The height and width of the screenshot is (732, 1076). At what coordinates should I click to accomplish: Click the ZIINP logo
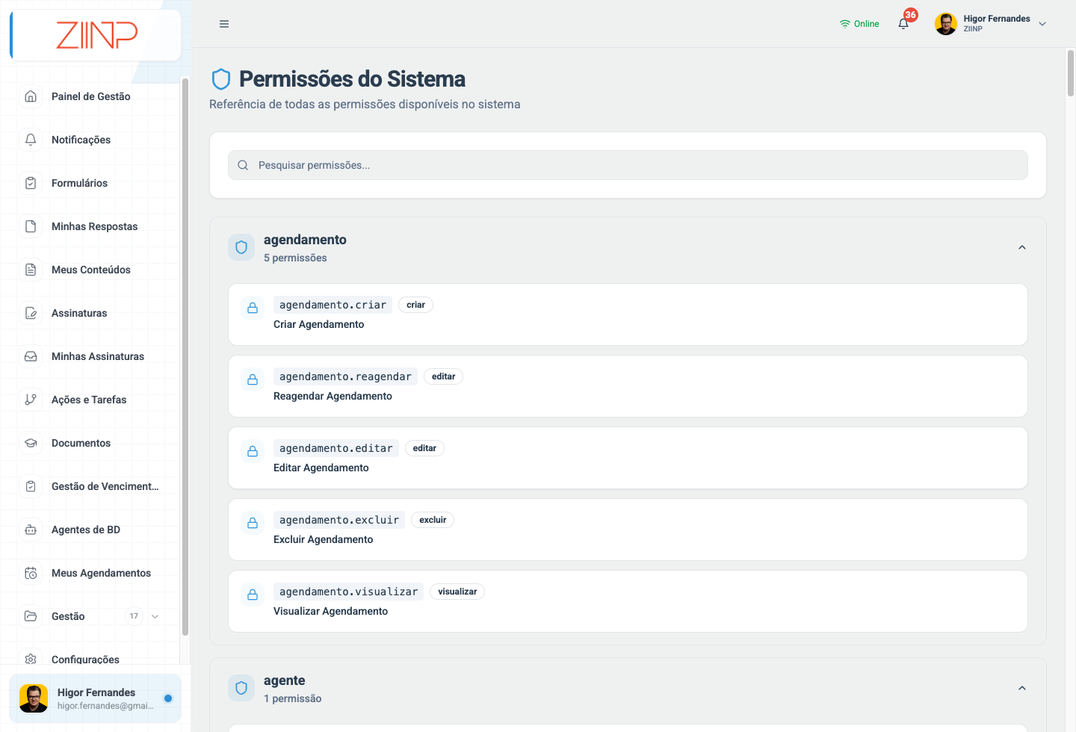[96, 35]
